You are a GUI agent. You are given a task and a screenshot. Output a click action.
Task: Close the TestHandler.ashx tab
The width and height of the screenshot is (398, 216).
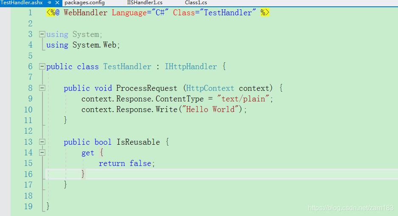coord(57,3)
